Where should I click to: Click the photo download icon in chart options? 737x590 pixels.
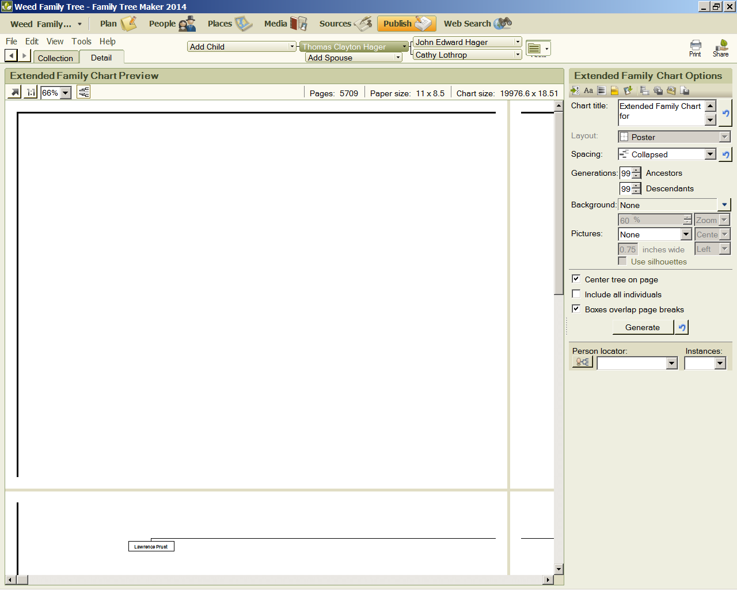pos(628,90)
